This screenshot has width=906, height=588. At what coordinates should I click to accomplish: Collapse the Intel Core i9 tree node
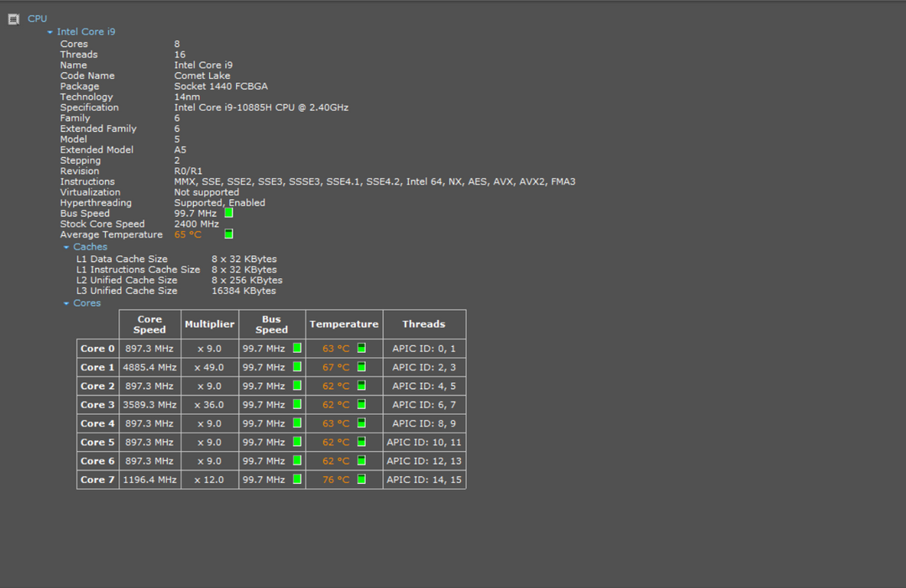[x=50, y=33]
